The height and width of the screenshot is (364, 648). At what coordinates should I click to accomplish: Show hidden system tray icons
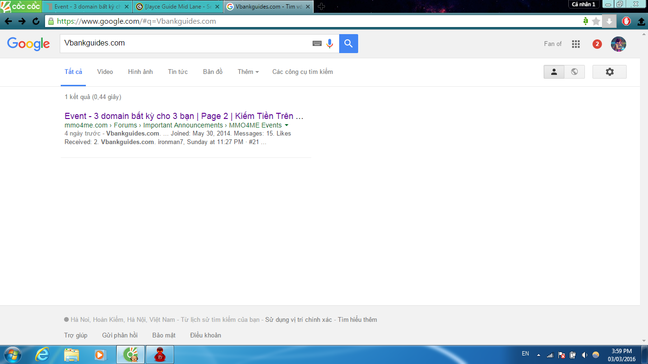tap(538, 355)
